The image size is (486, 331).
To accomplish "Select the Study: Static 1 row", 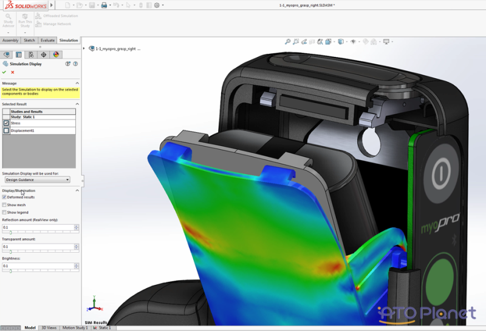I will pyautogui.click(x=39, y=117).
